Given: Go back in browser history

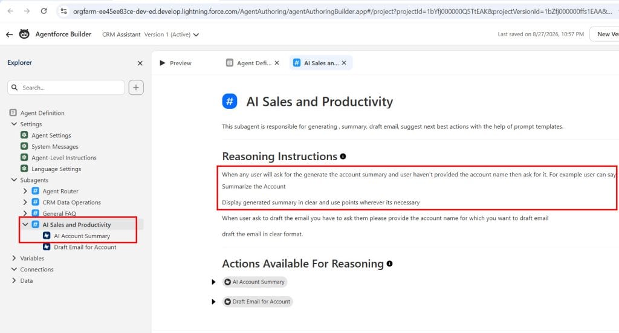Looking at the screenshot, I should click(x=10, y=11).
